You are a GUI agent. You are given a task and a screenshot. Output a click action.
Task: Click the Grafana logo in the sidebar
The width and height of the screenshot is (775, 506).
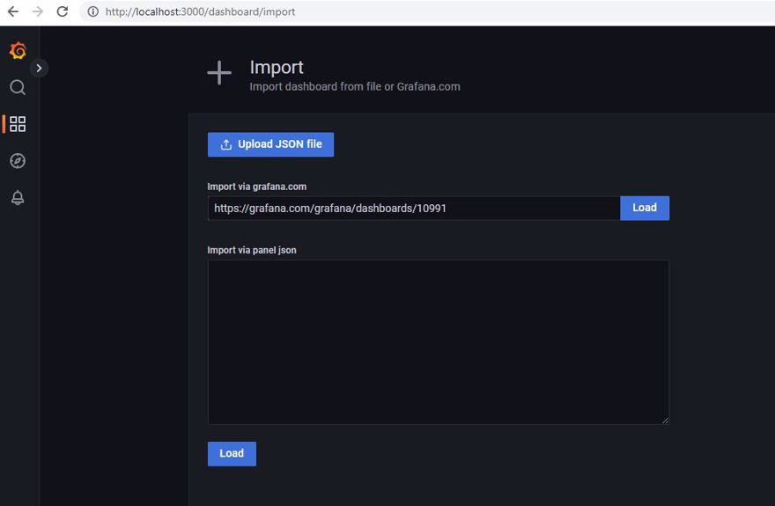(18, 51)
